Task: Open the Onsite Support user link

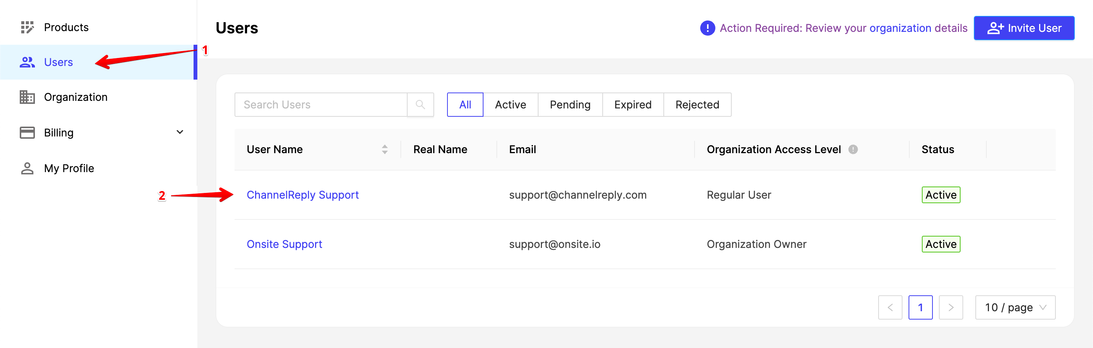Action: tap(284, 244)
